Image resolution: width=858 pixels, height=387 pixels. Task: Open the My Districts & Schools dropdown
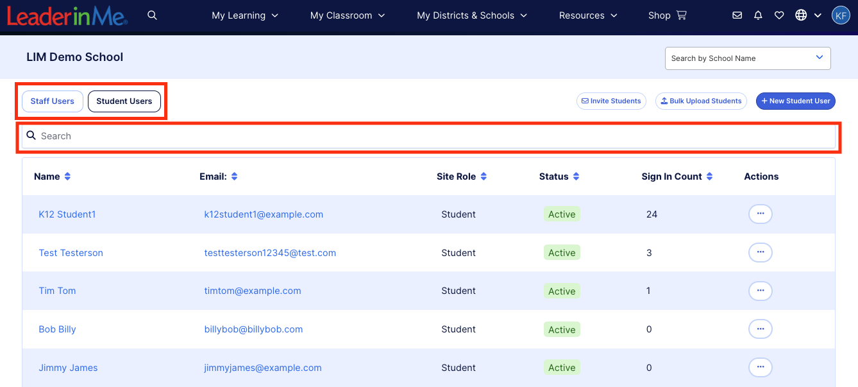click(471, 15)
